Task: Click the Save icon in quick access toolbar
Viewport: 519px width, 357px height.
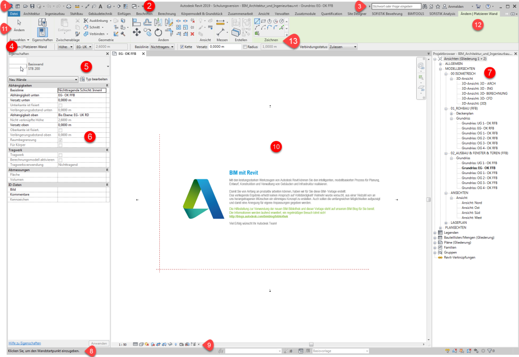Action: click(x=32, y=6)
